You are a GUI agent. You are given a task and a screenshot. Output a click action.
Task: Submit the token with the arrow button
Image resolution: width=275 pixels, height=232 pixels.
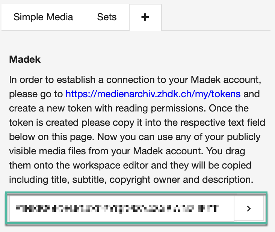point(248,208)
